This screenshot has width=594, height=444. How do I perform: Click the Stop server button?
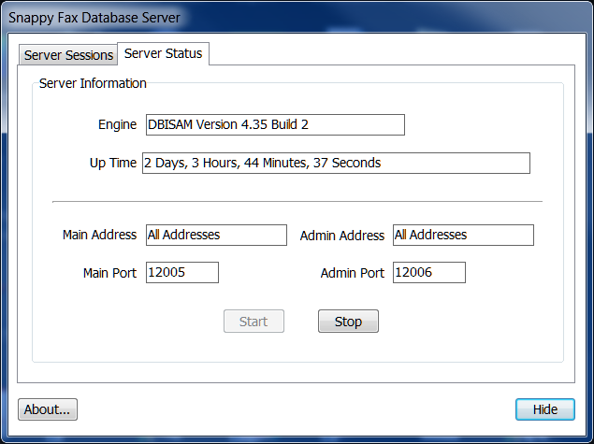coord(348,322)
